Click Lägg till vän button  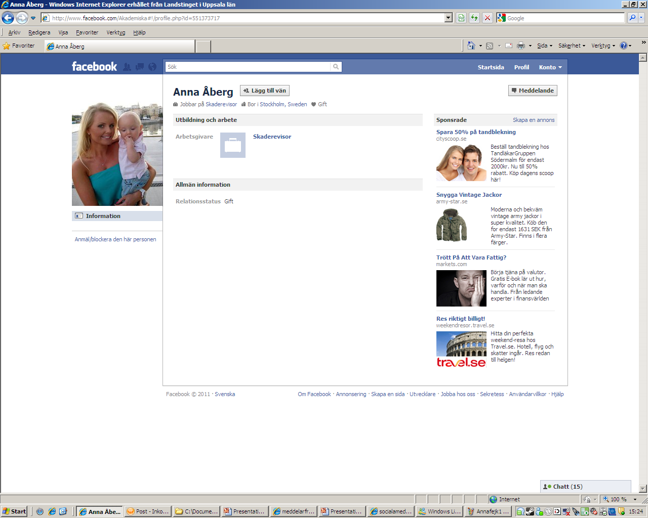[265, 91]
